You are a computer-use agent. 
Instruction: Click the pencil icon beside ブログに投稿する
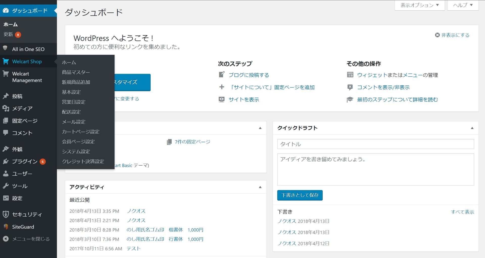coord(222,75)
